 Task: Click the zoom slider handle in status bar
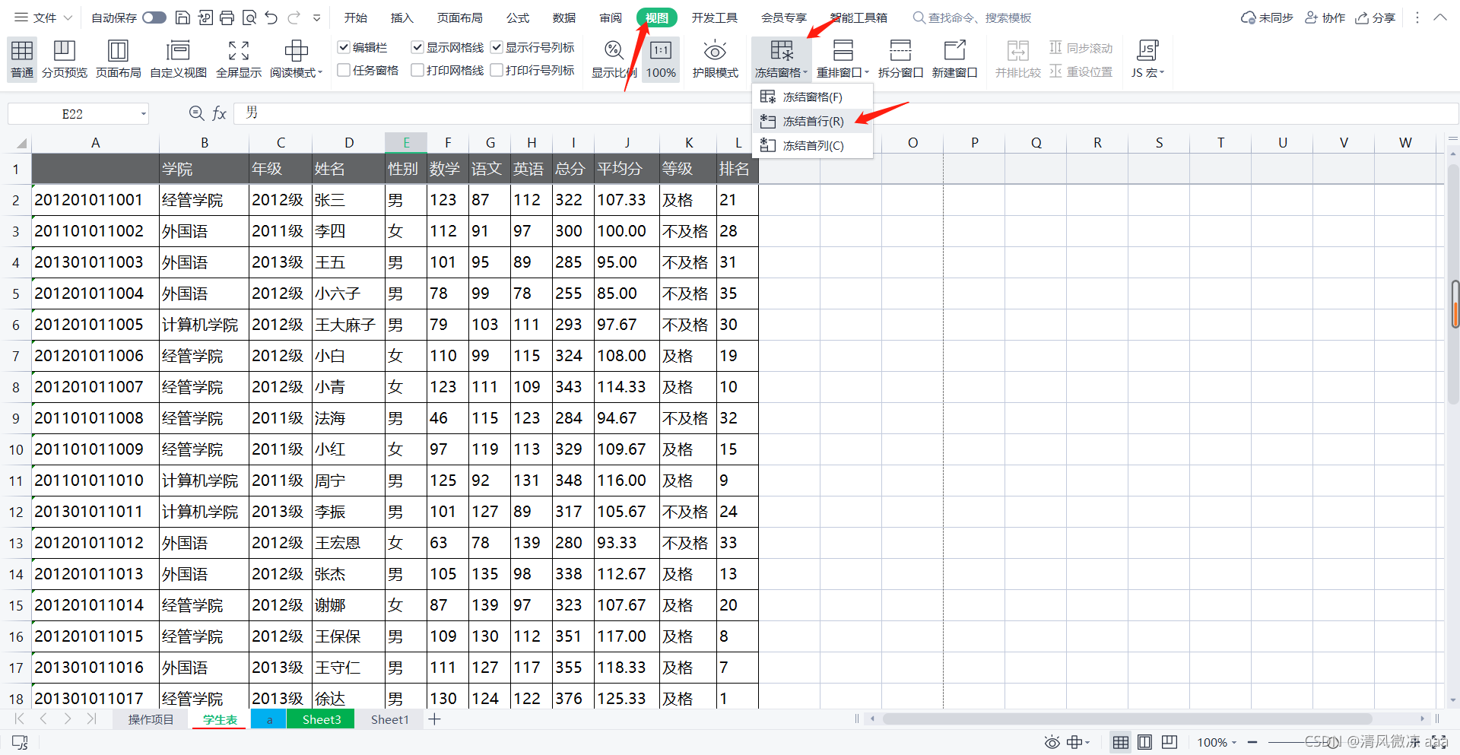pos(1333,742)
